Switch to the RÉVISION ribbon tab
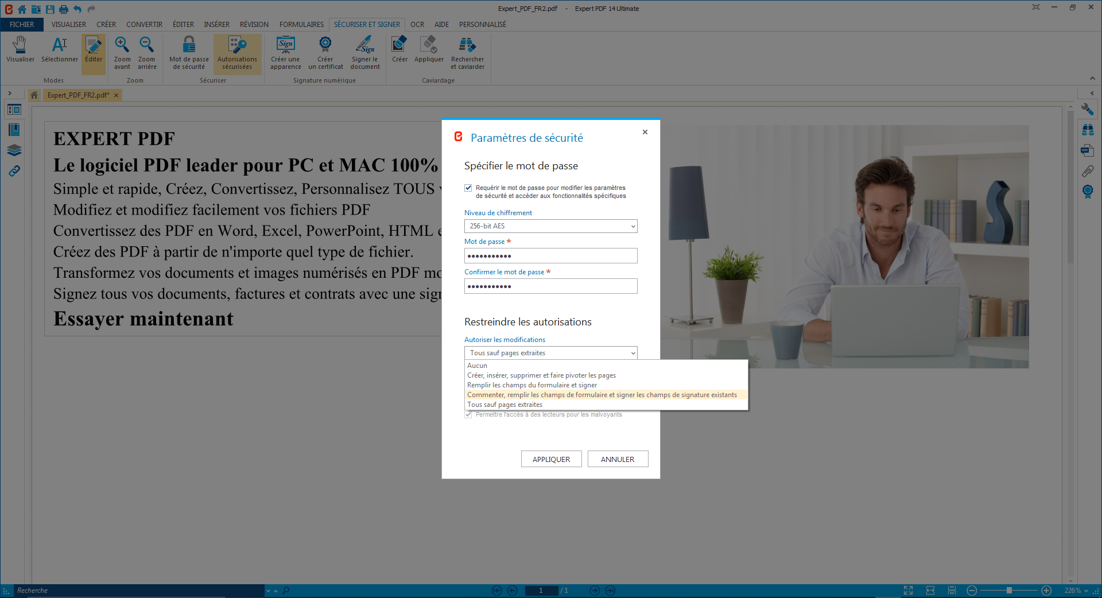 tap(254, 25)
